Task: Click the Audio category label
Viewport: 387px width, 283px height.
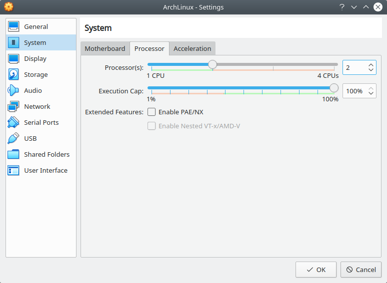Action: pyautogui.click(x=33, y=90)
